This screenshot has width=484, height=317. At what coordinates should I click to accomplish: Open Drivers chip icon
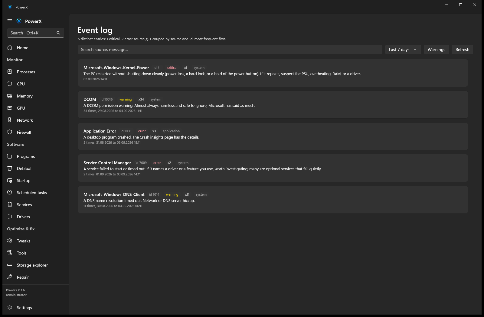coord(10,216)
